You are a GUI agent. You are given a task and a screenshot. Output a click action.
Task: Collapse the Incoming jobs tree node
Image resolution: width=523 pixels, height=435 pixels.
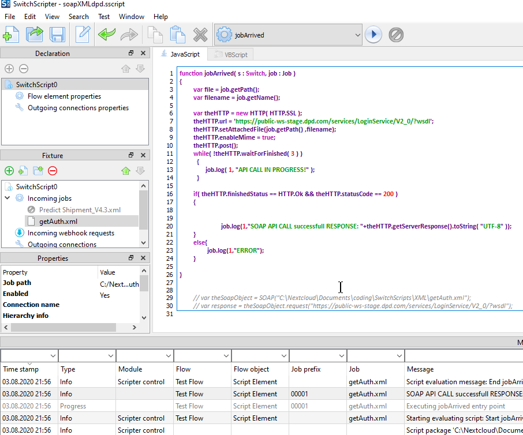click(x=8, y=198)
